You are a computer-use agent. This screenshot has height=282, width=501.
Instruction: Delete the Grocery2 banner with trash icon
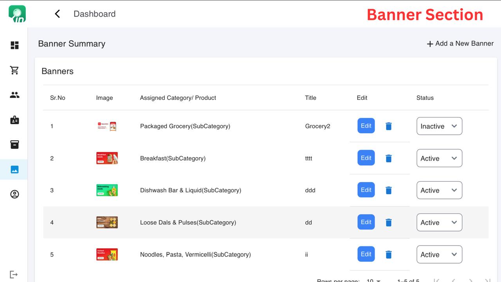388,126
